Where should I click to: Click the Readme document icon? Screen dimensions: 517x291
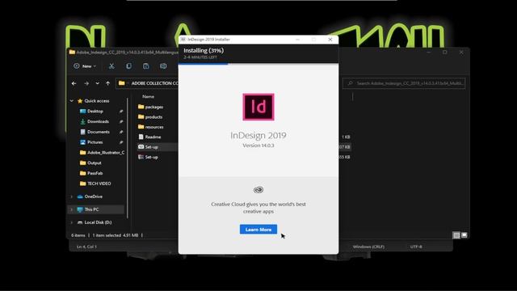pos(141,137)
